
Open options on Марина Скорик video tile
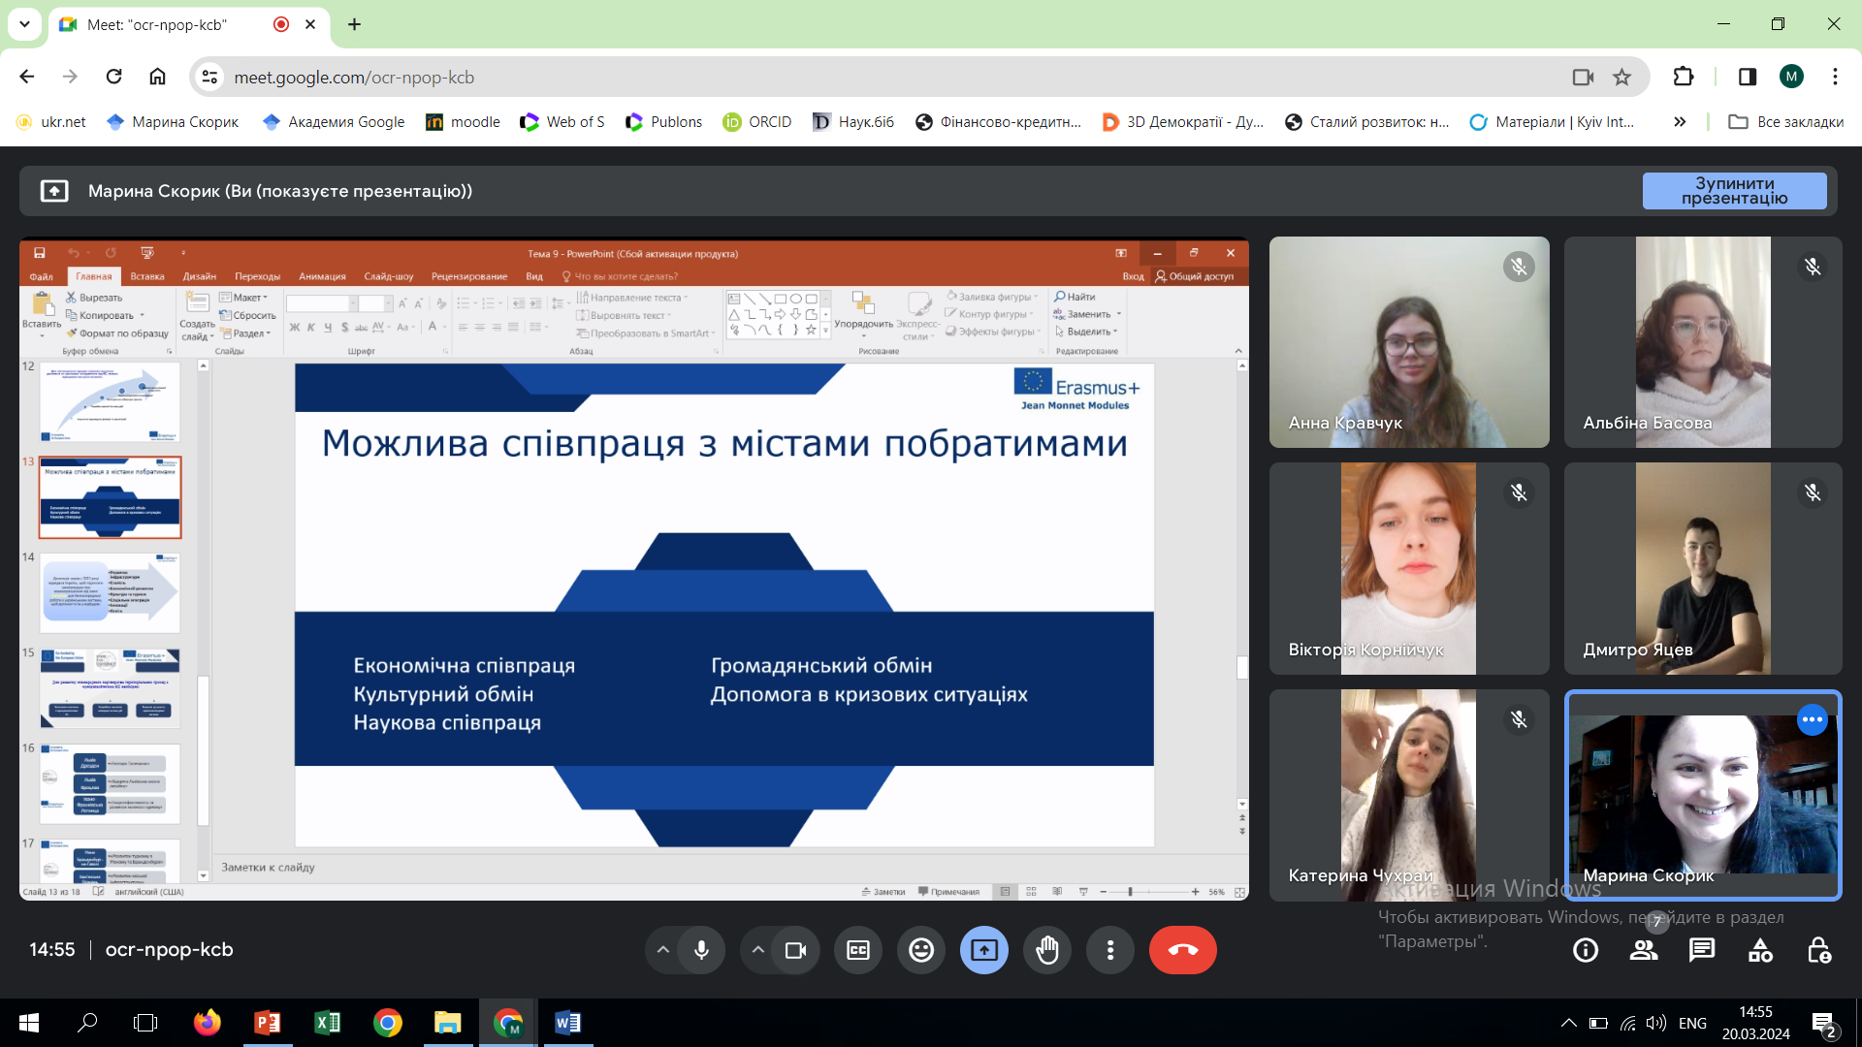(x=1812, y=720)
